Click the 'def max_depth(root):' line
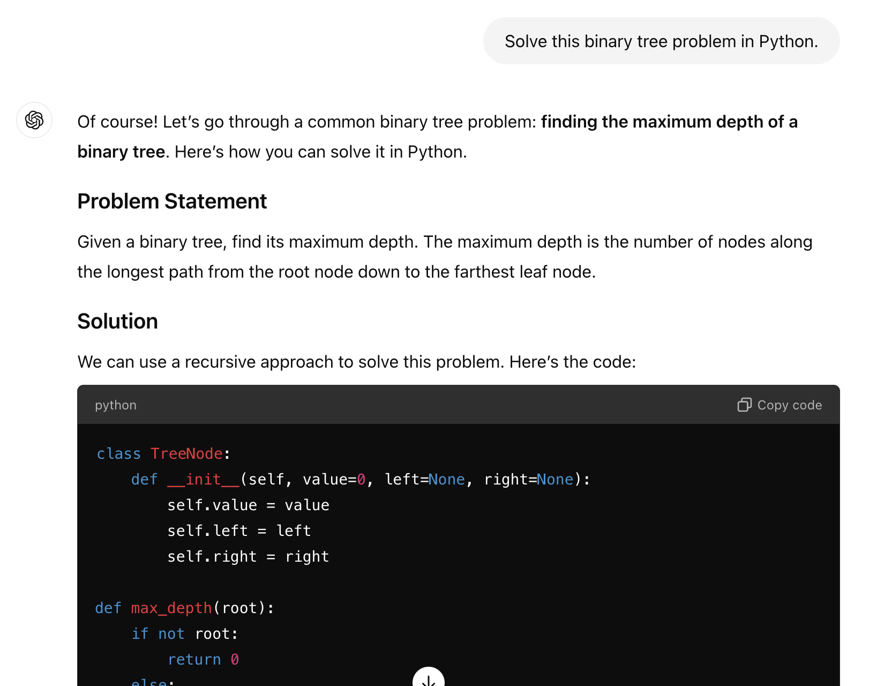The image size is (884, 686). pyautogui.click(x=185, y=608)
